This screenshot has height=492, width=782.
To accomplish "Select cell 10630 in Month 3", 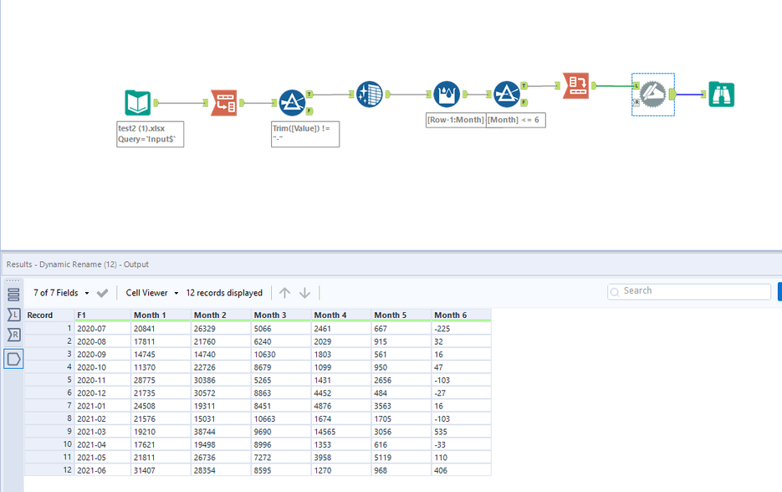I will pyautogui.click(x=281, y=354).
